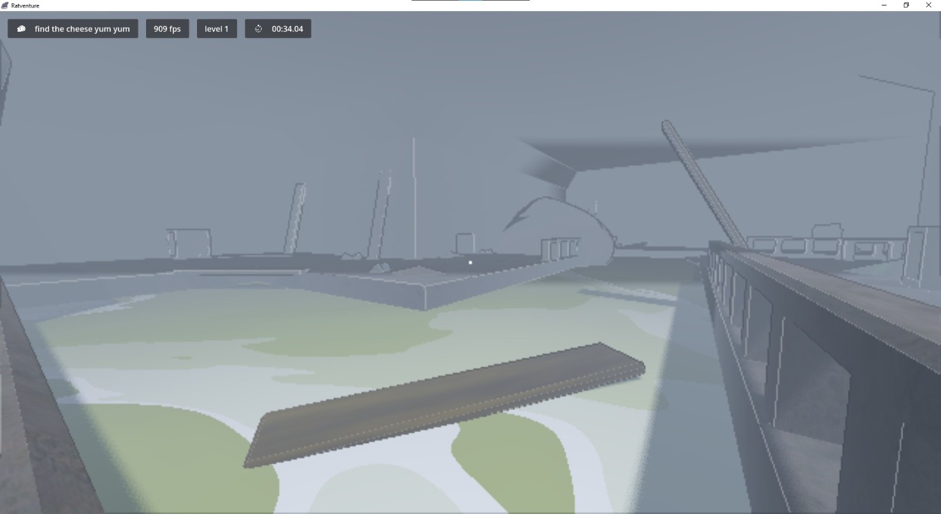This screenshot has height=514, width=941.
Task: Restore down the Ratventure window
Action: pos(906,6)
